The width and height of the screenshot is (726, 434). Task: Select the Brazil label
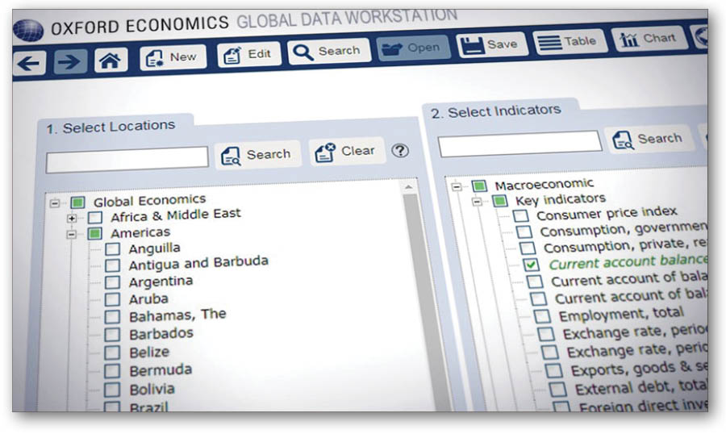tap(149, 407)
